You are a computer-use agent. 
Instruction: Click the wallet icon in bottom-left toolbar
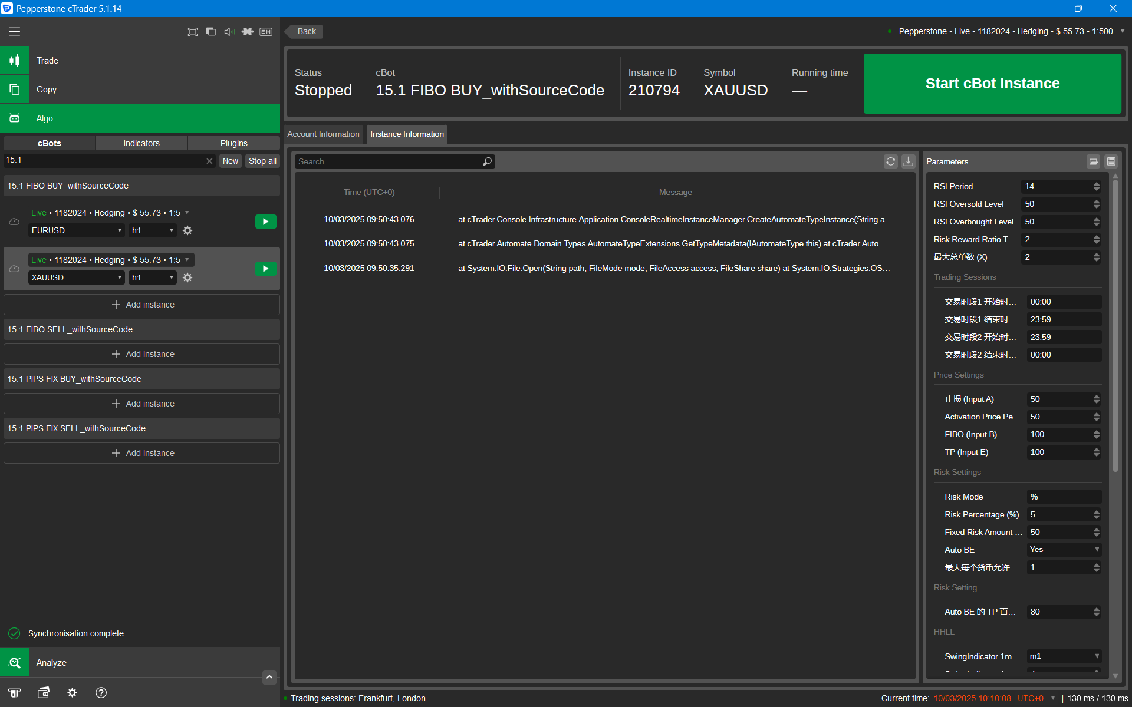pyautogui.click(x=44, y=693)
